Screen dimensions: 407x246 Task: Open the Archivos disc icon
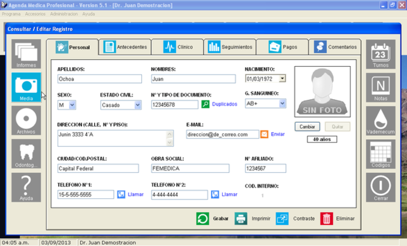(x=26, y=120)
